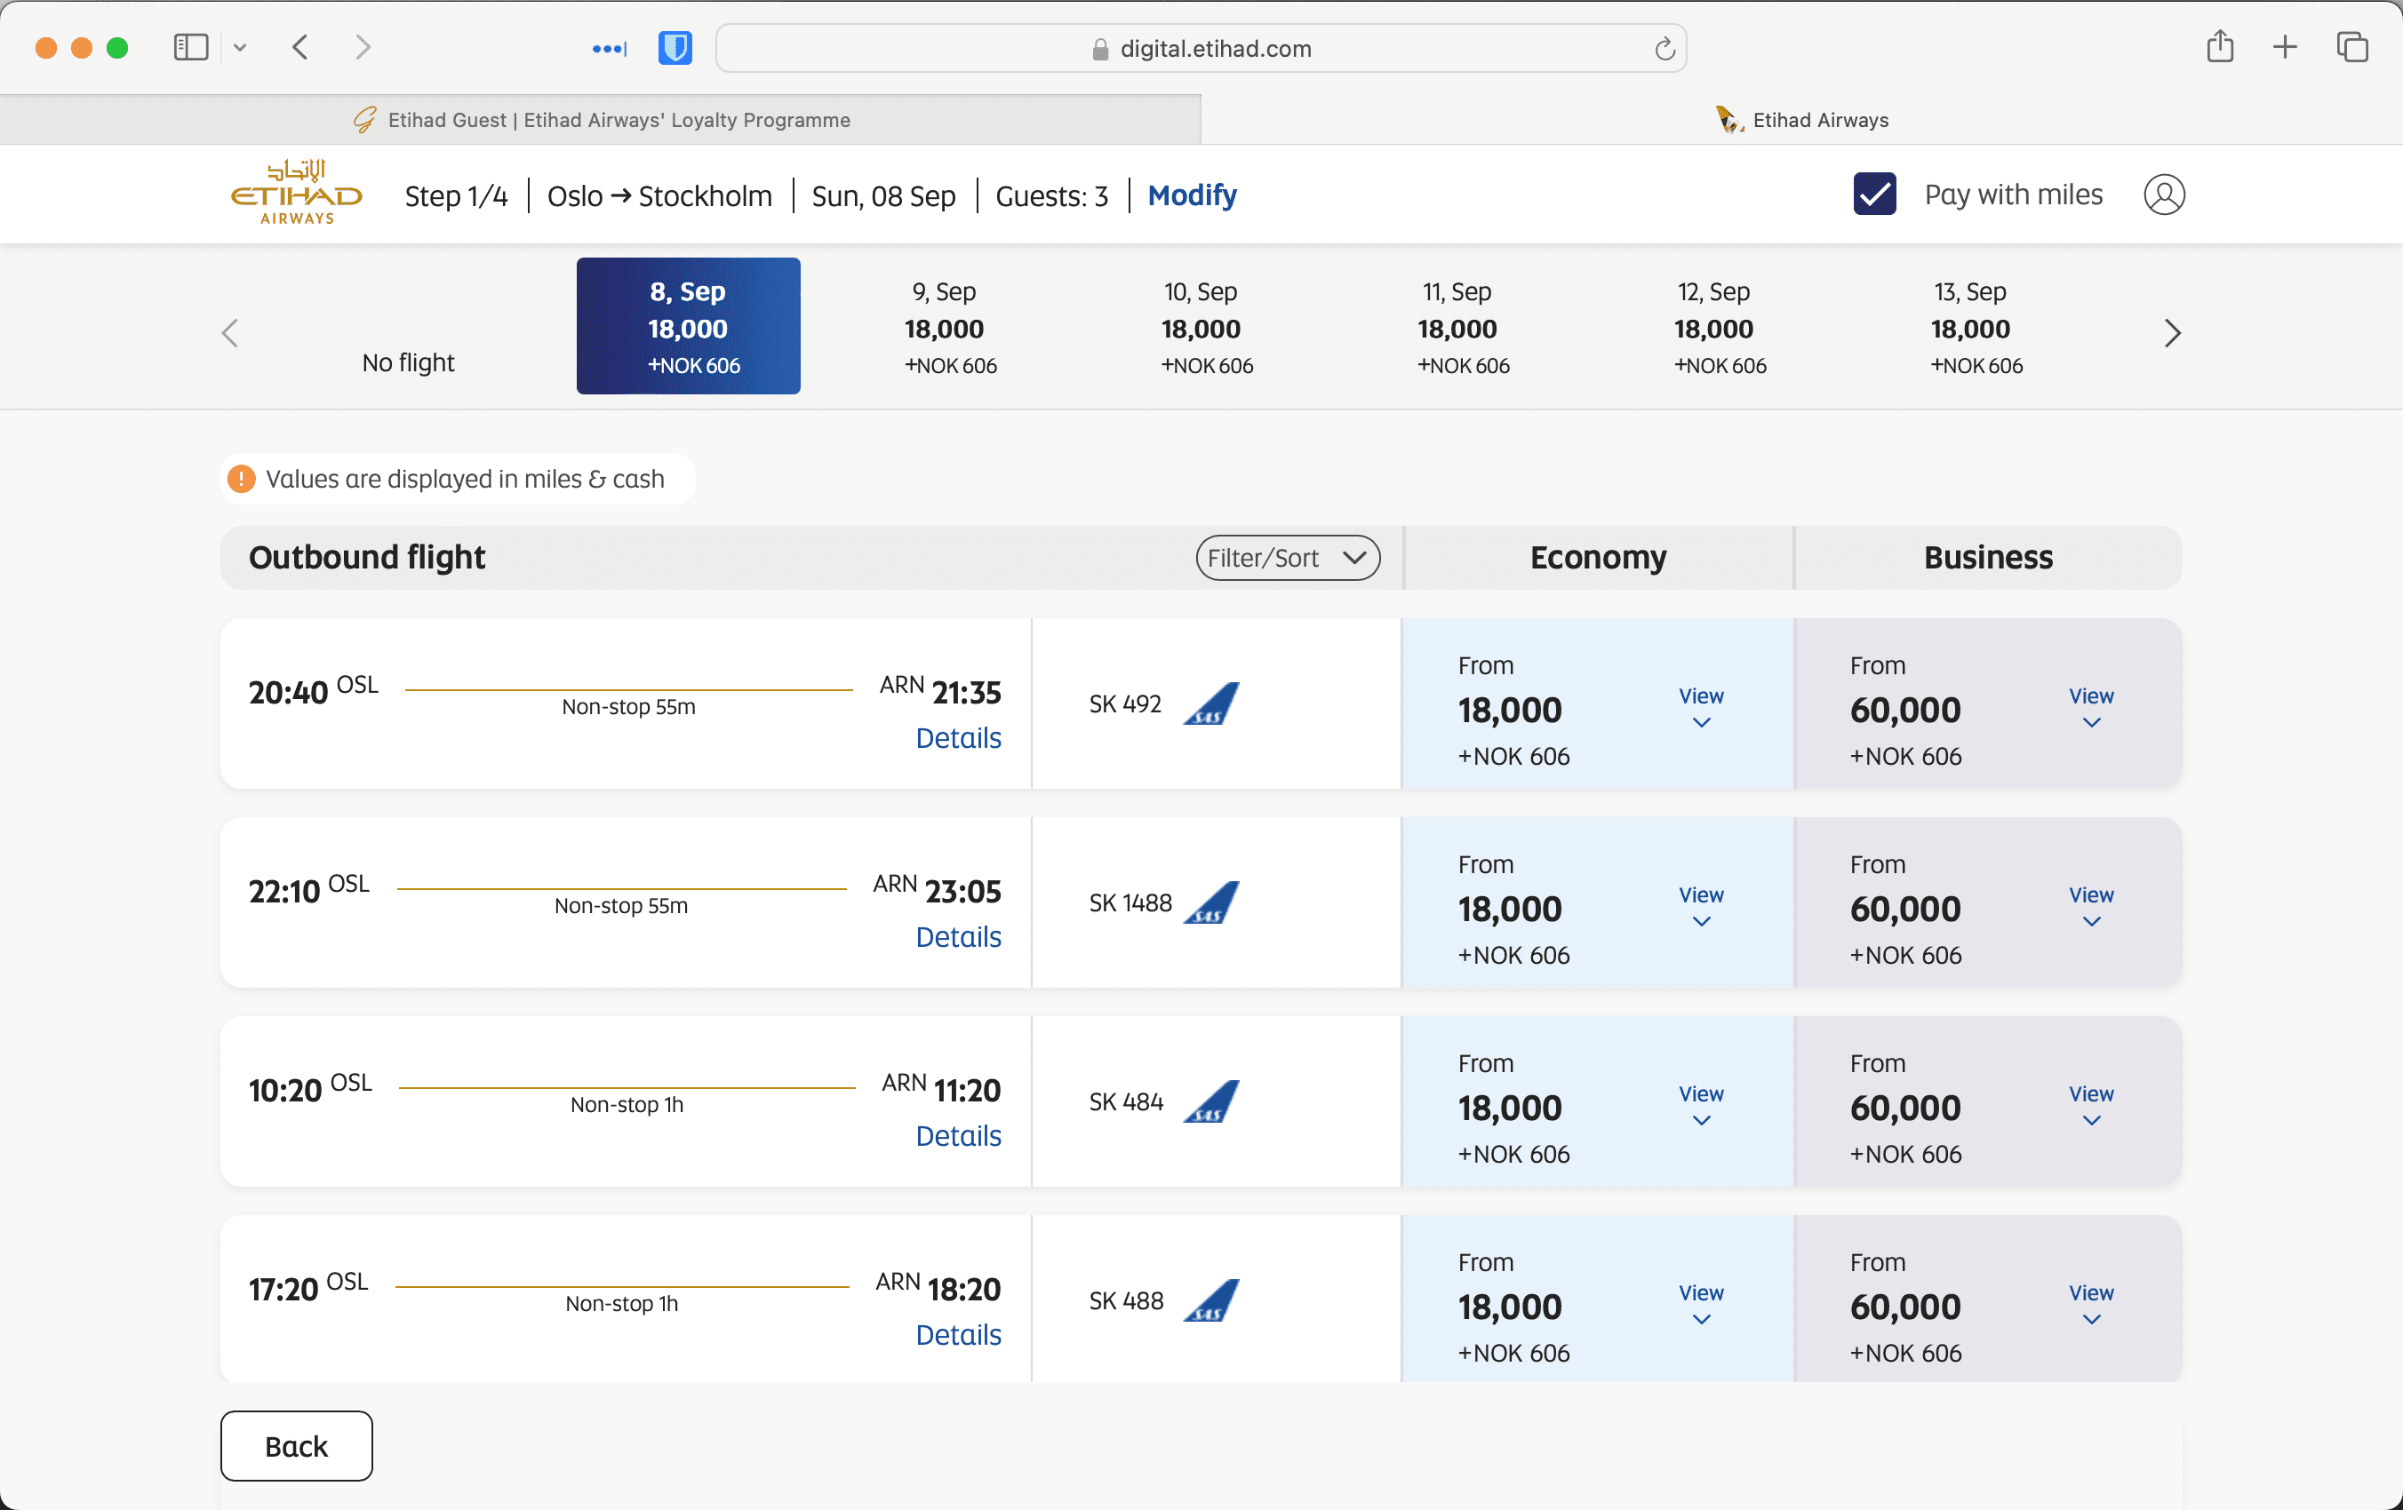Click the lock icon in address bar
Image resolution: width=2403 pixels, height=1510 pixels.
1099,49
